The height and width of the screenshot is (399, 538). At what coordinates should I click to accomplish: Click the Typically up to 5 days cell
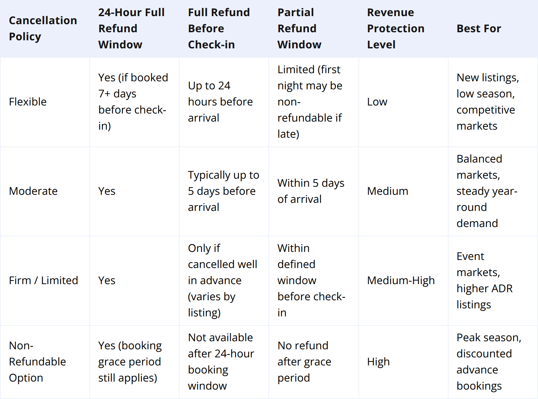[223, 191]
